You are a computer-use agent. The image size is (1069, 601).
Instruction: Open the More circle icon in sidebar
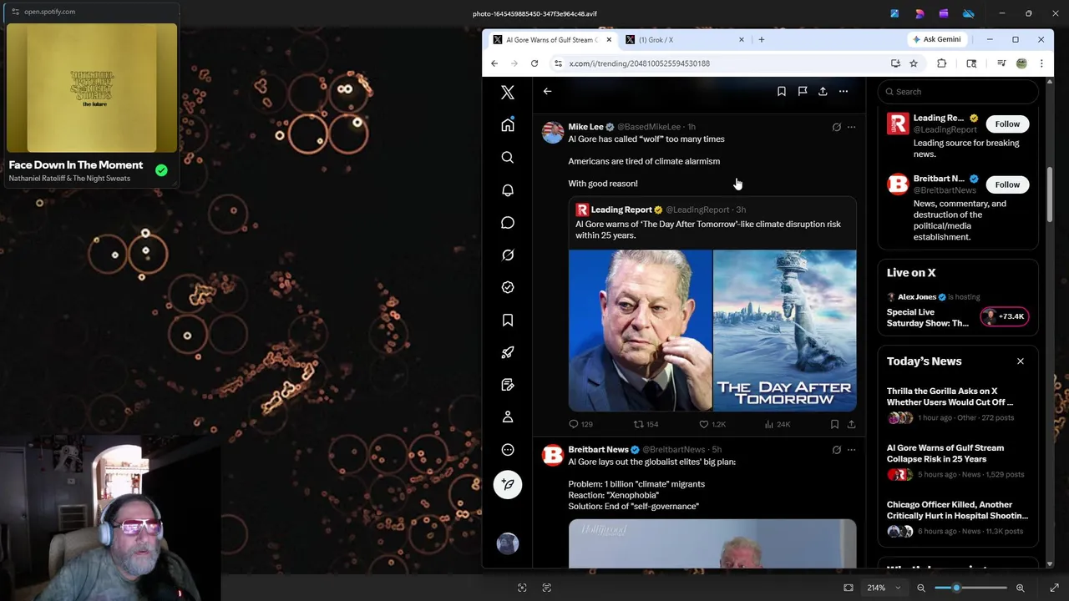pyautogui.click(x=508, y=450)
